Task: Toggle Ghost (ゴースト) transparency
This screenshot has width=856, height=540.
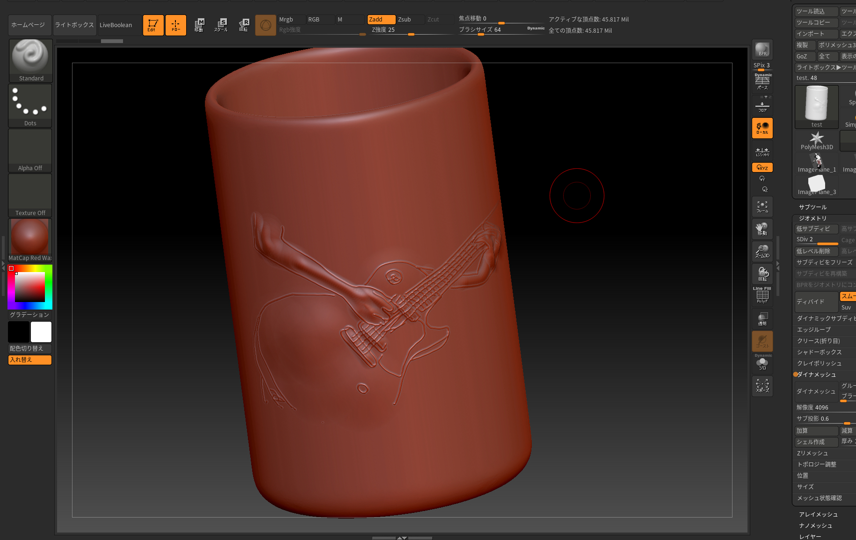Action: [x=762, y=341]
